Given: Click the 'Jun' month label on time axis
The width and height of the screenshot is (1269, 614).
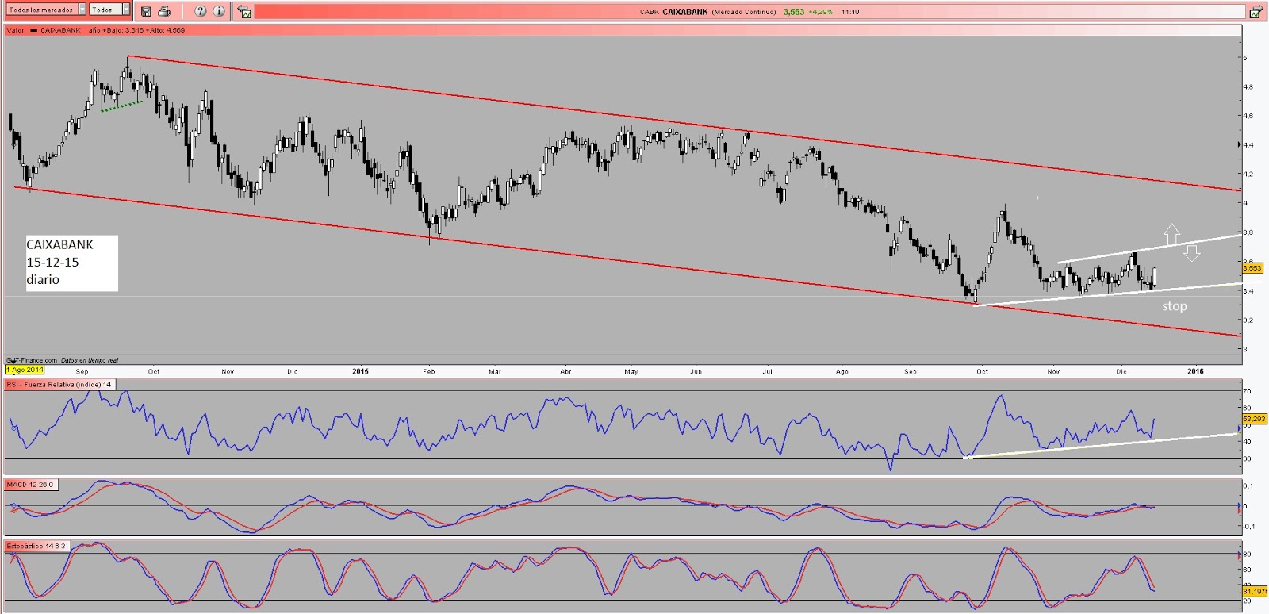Looking at the screenshot, I should click(x=696, y=371).
